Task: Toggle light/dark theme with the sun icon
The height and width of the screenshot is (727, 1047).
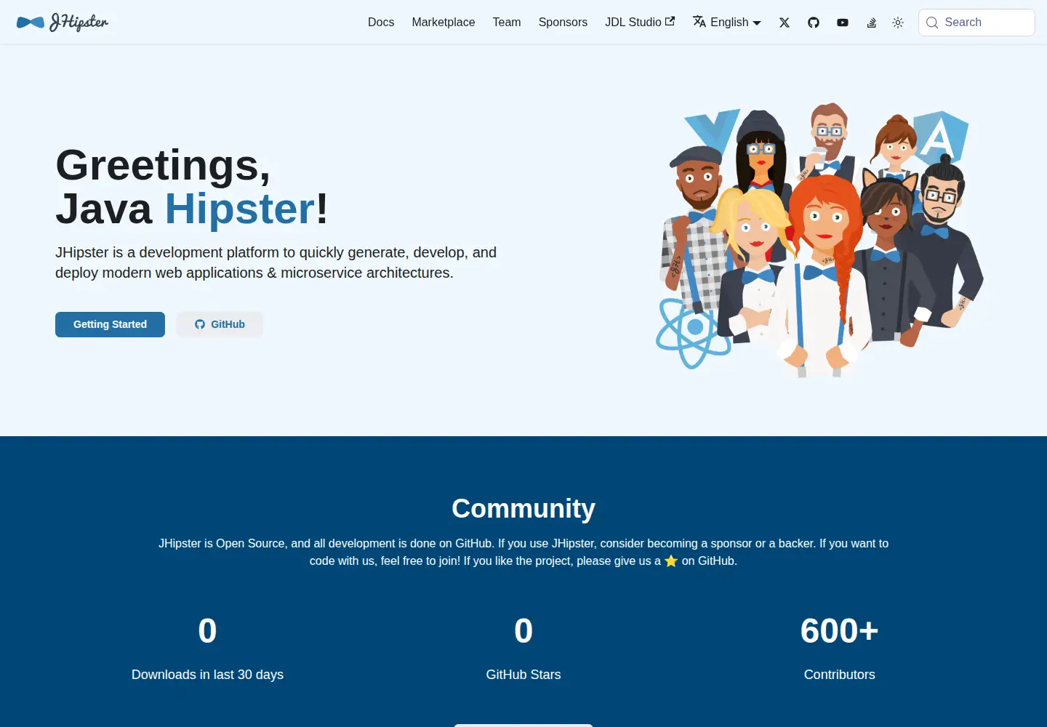Action: [x=898, y=23]
